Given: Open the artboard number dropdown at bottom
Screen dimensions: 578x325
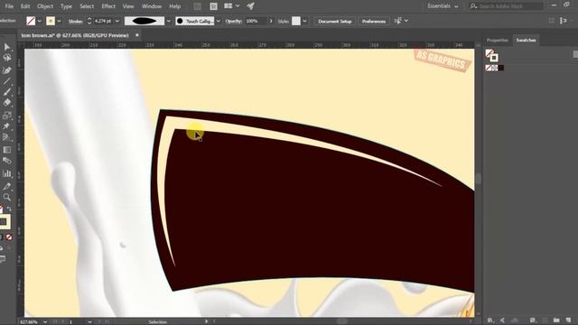Looking at the screenshot, I should pyautogui.click(x=89, y=321).
